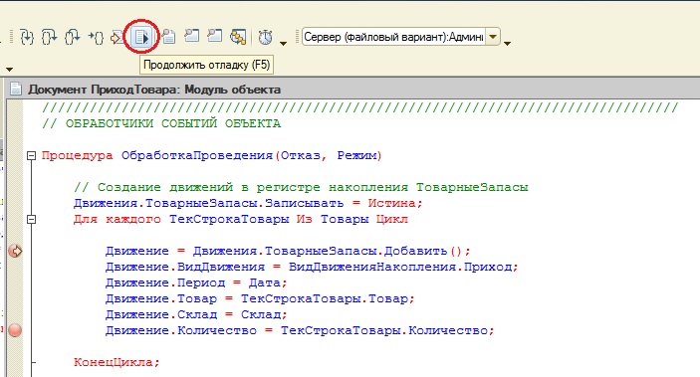Screen dimensions: 700x377
Task: Click the Продолжить отладку (F5) tooltip
Action: pos(207,65)
